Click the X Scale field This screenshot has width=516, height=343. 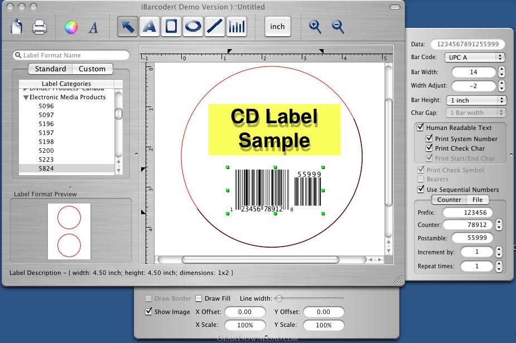click(x=245, y=325)
